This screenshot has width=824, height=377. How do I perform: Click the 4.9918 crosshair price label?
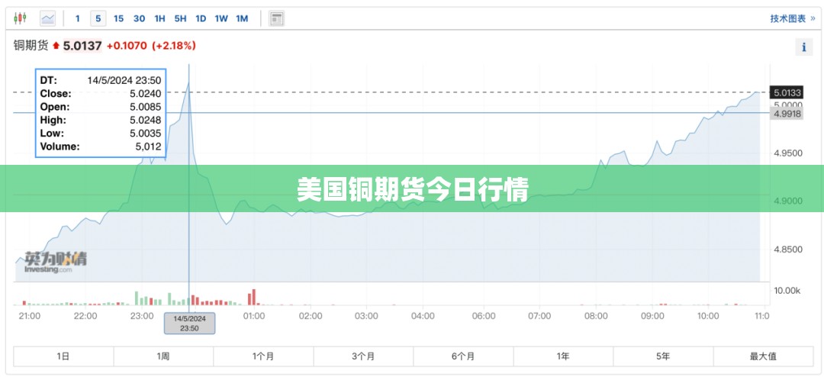(x=787, y=113)
